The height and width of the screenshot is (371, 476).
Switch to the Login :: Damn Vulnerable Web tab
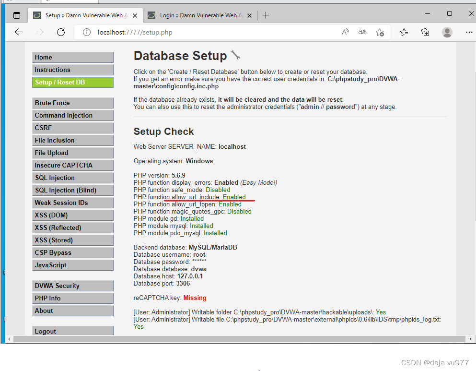tap(199, 15)
